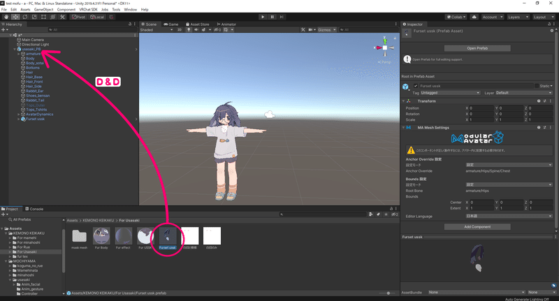Open the VRChat SDK menu
This screenshot has width=559, height=301.
88,10
